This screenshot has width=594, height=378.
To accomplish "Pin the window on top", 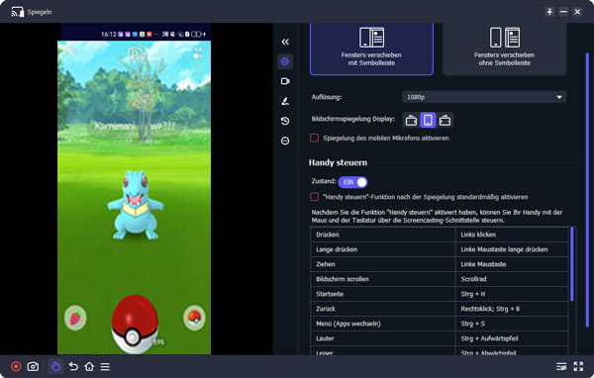I will click(549, 12).
